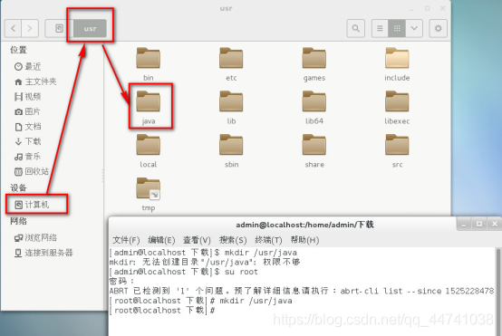Select 文档 (Documents) in sidebar

click(x=28, y=127)
